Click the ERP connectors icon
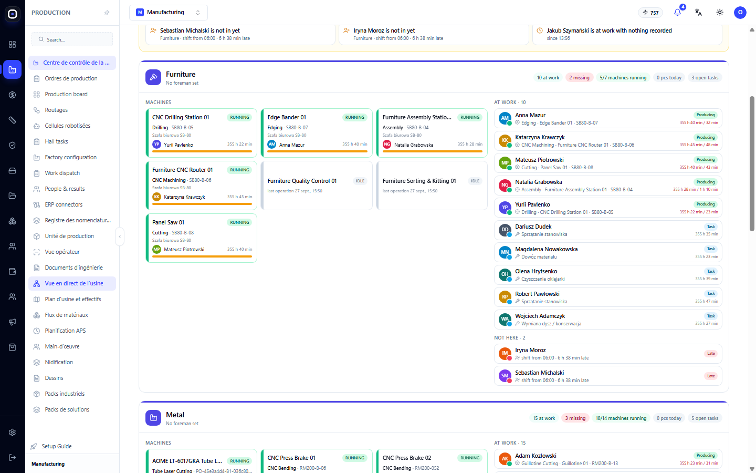Viewport: 756px width, 473px height. tap(37, 204)
